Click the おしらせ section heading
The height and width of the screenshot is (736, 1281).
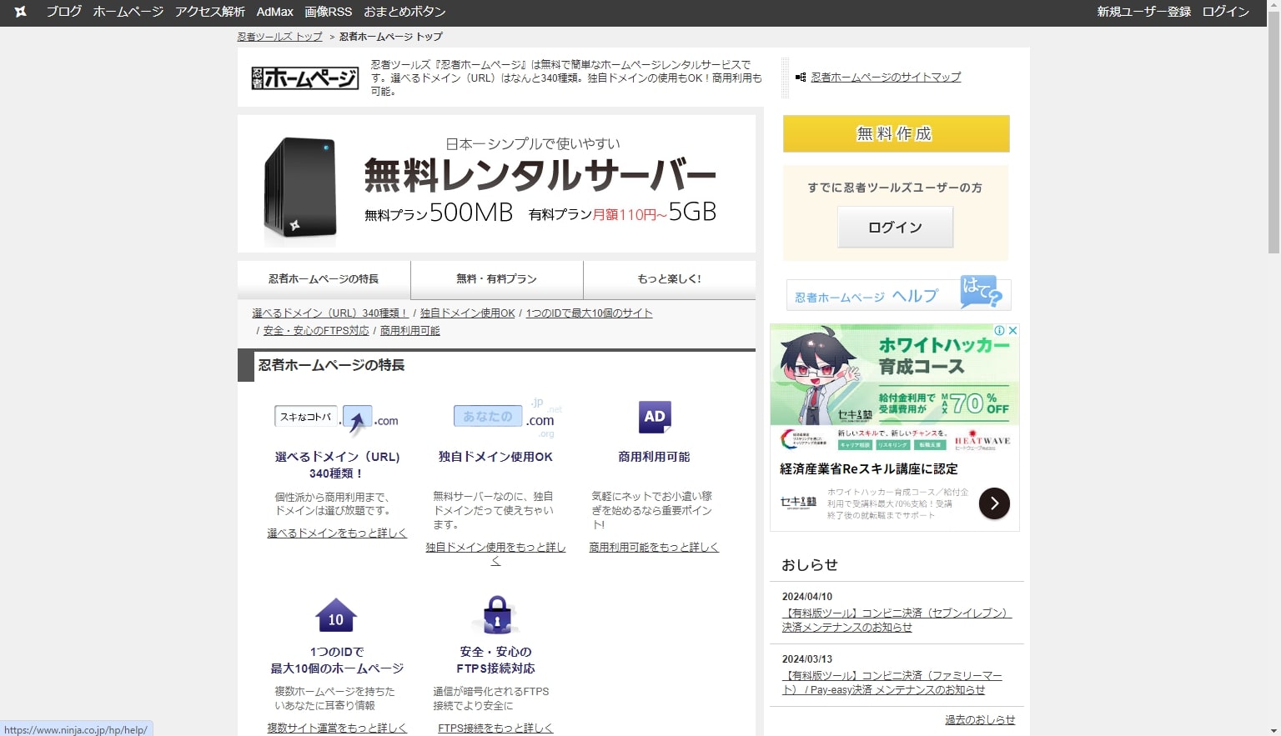tap(809, 565)
